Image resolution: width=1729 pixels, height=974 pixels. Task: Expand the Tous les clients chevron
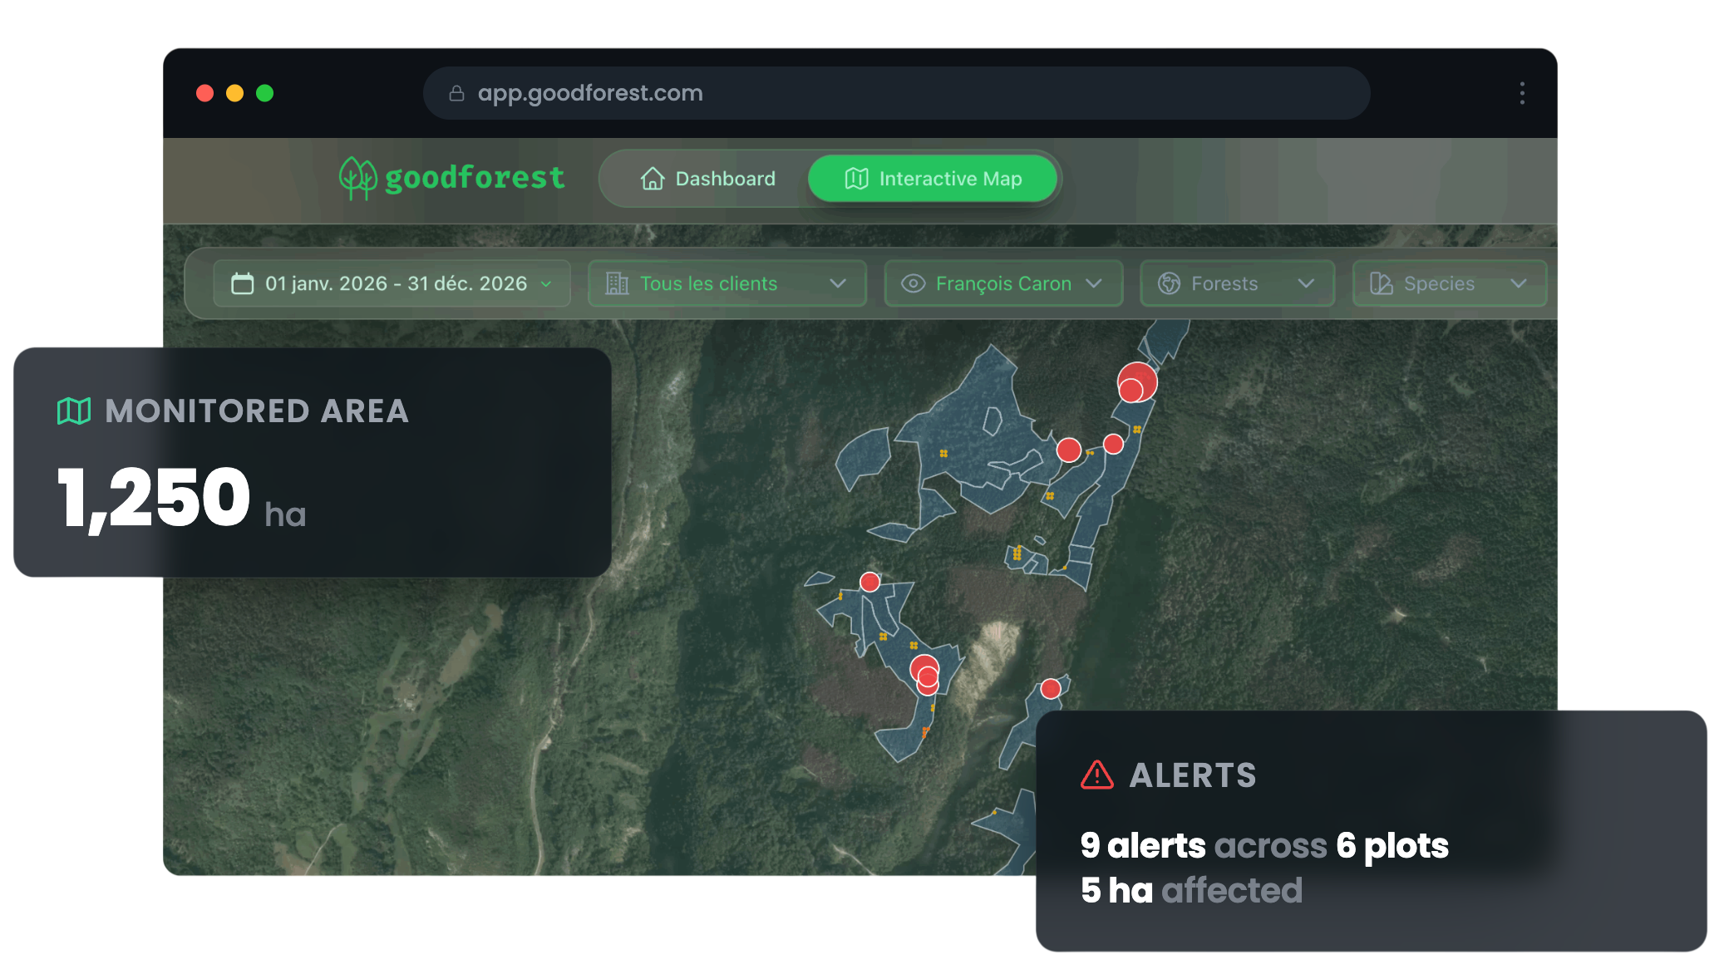(838, 283)
